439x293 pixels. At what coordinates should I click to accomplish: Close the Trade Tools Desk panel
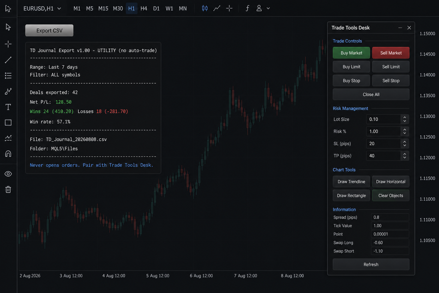[409, 28]
